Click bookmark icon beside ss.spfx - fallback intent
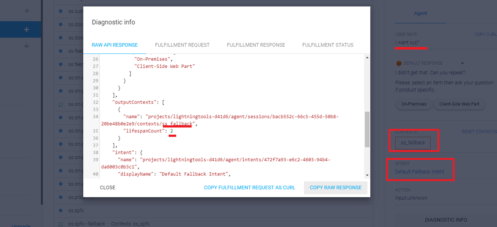 61,224
